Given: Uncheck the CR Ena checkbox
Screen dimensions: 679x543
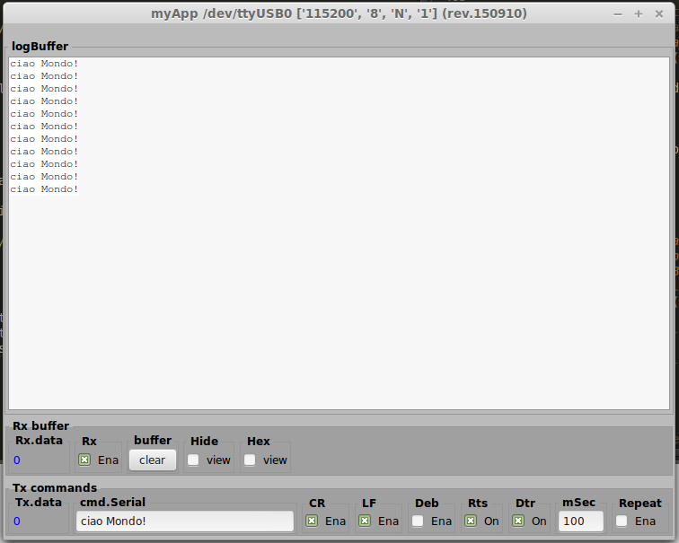Looking at the screenshot, I should (x=312, y=521).
